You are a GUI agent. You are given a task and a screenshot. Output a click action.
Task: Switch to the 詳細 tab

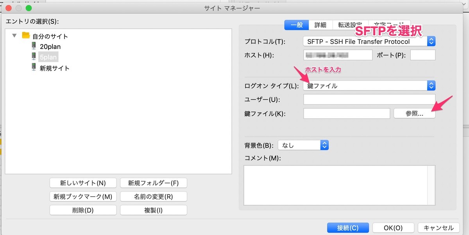tap(320, 25)
